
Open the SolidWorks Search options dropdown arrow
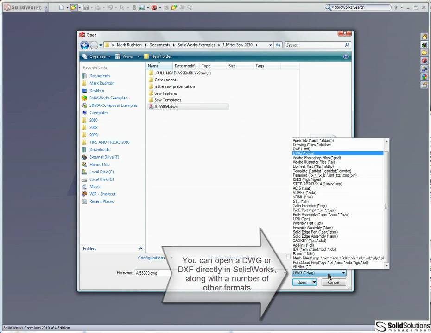pyautogui.click(x=332, y=7)
